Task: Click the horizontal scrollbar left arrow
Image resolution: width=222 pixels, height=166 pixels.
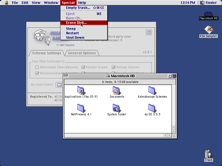Action: 165,135
